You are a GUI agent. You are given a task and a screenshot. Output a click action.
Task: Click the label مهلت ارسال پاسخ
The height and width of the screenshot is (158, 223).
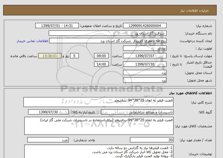[198, 56]
